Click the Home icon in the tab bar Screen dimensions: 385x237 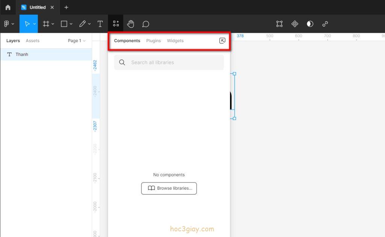(x=8, y=8)
